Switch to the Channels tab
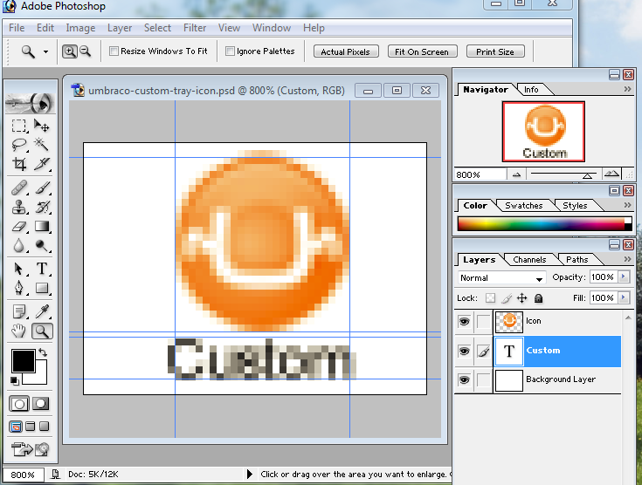Viewport: 642px width, 485px height. coord(529,260)
